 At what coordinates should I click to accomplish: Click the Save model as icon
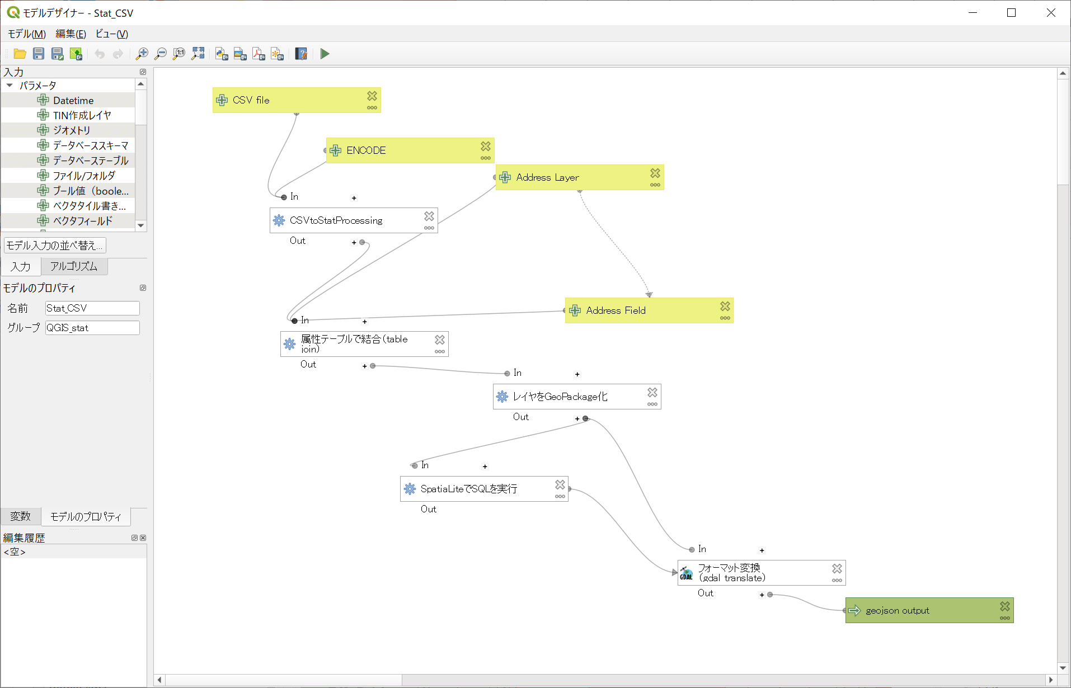pyautogui.click(x=57, y=54)
